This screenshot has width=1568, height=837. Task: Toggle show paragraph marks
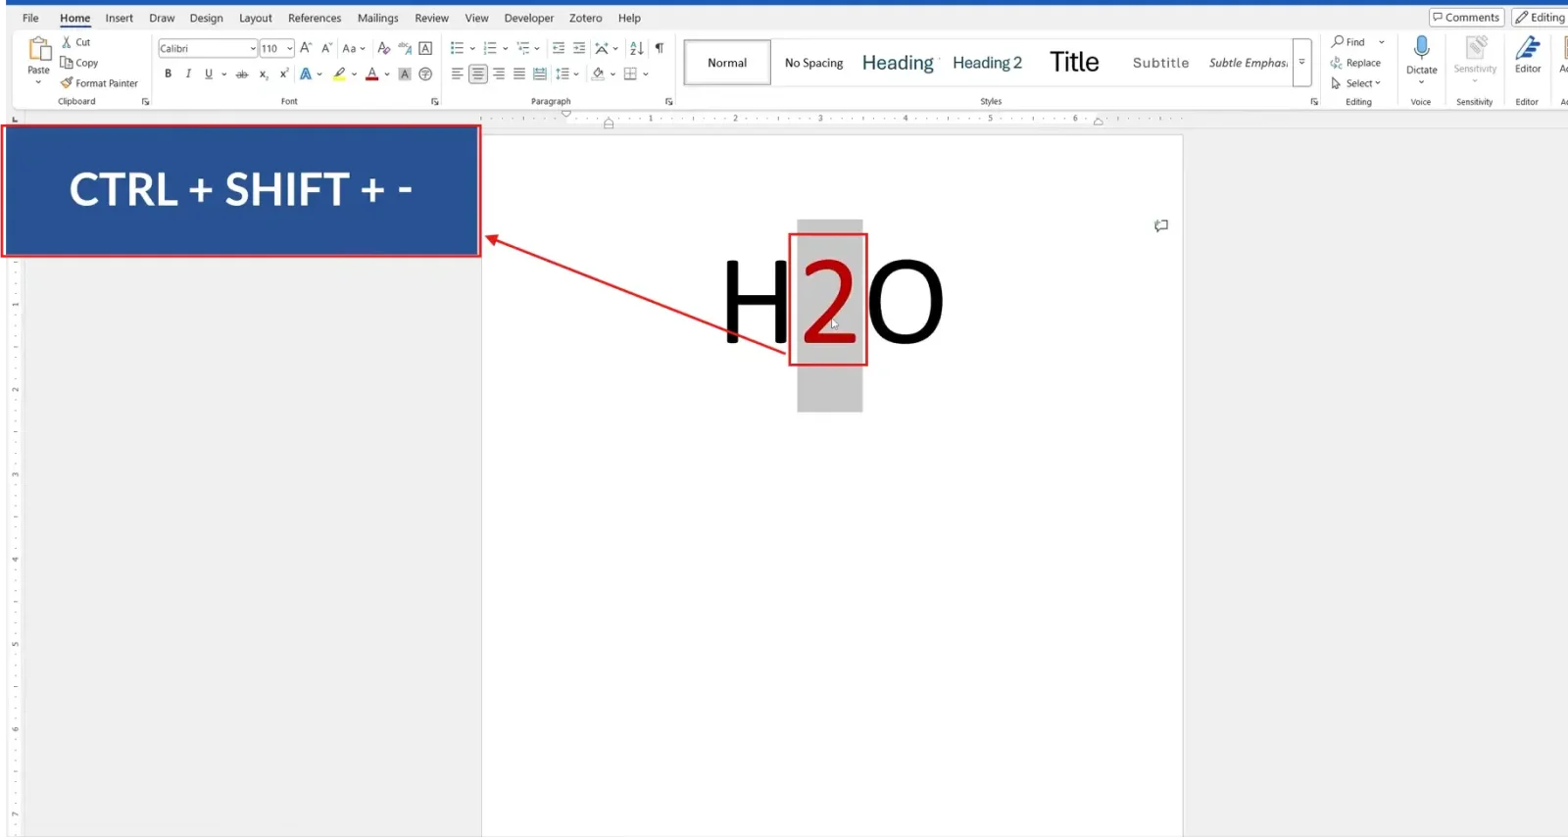tap(660, 48)
